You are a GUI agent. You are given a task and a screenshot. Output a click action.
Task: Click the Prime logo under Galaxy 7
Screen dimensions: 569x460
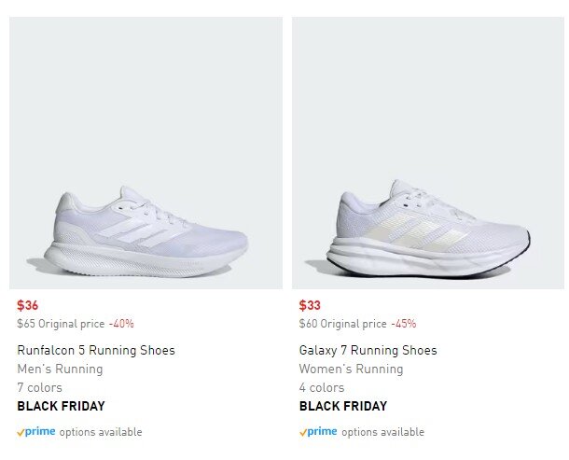pyautogui.click(x=318, y=432)
